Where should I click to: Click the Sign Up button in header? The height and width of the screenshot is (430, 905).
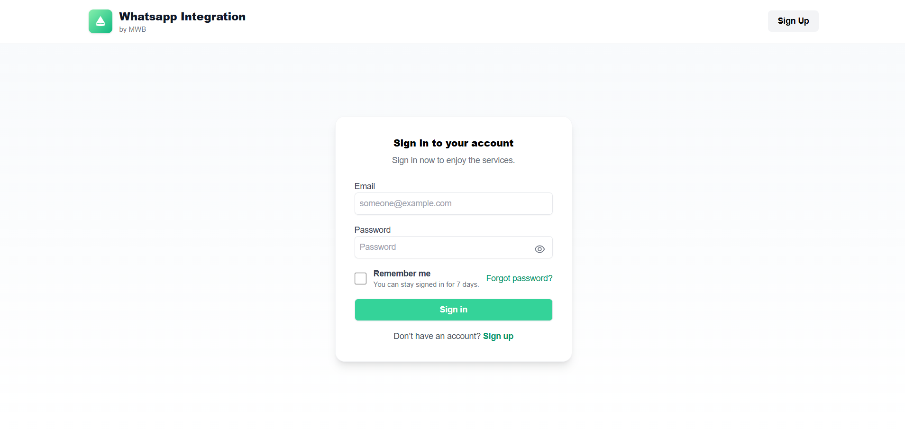tap(793, 21)
